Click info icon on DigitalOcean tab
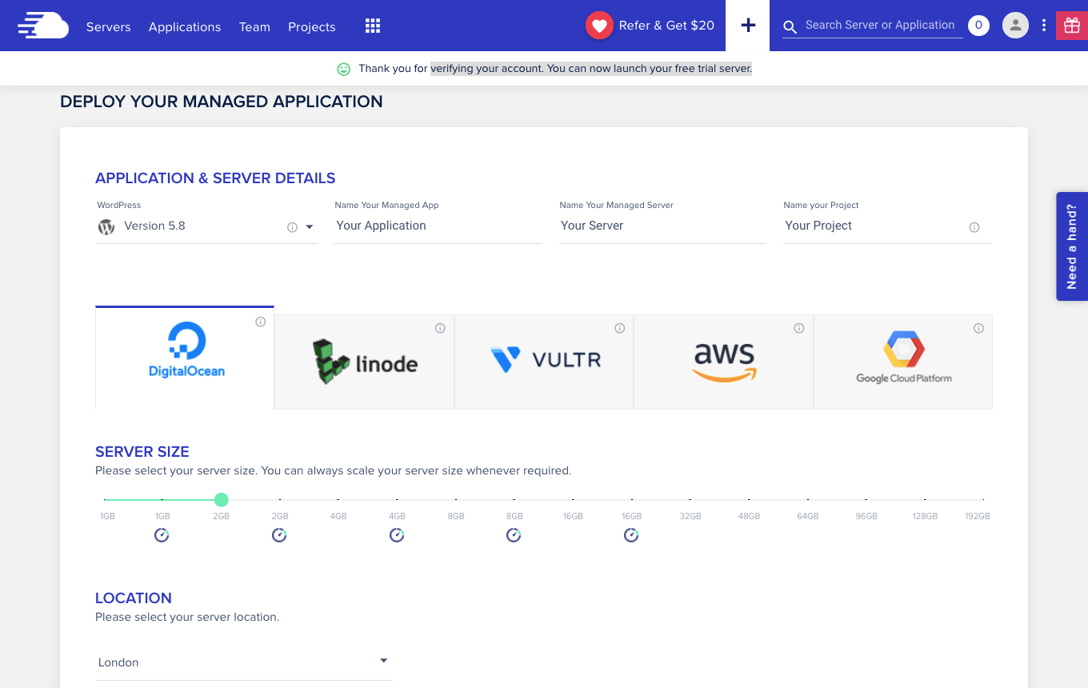This screenshot has width=1088, height=688. click(x=260, y=322)
